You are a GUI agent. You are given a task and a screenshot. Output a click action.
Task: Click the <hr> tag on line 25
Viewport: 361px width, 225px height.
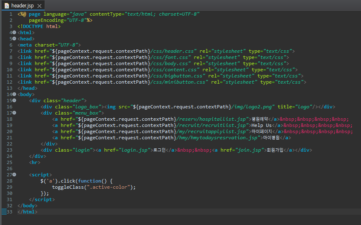pos(35,162)
